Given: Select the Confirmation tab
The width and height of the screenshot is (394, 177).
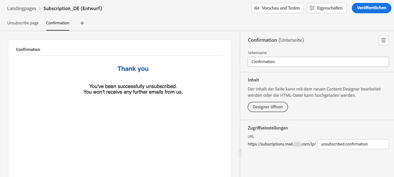Looking at the screenshot, I should coord(57,23).
